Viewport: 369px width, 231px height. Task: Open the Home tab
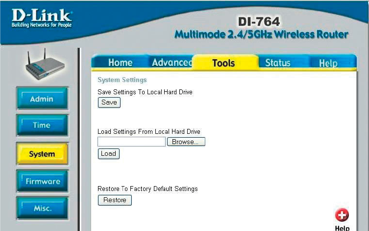[120, 63]
